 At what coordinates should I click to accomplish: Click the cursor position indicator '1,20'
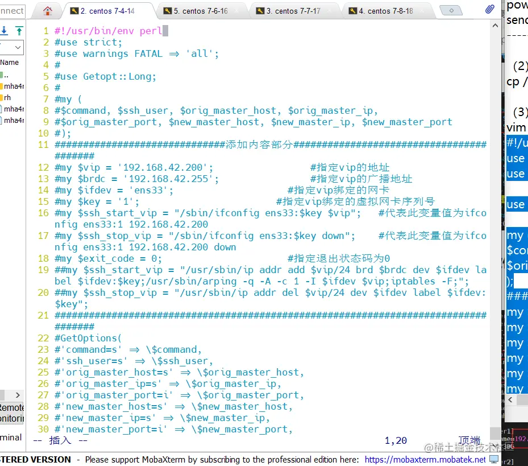396,441
